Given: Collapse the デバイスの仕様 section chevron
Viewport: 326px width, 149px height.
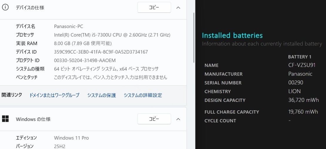Looking at the screenshot, I should [178, 8].
